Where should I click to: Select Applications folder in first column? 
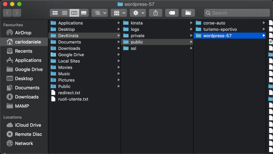coord(85,23)
